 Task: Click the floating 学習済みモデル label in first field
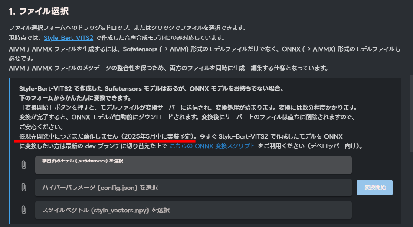pyautogui.click(x=82, y=161)
